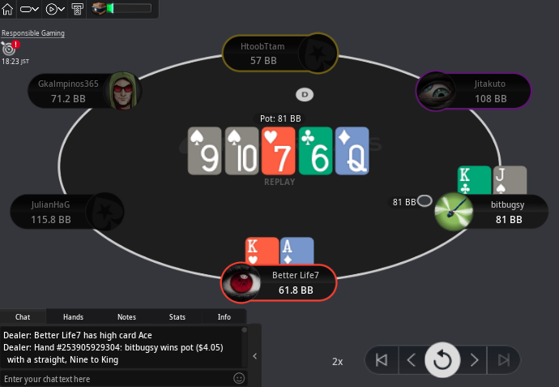Viewport: 559px width, 387px height.
Task: Step forward one action in replay
Action: (x=474, y=360)
